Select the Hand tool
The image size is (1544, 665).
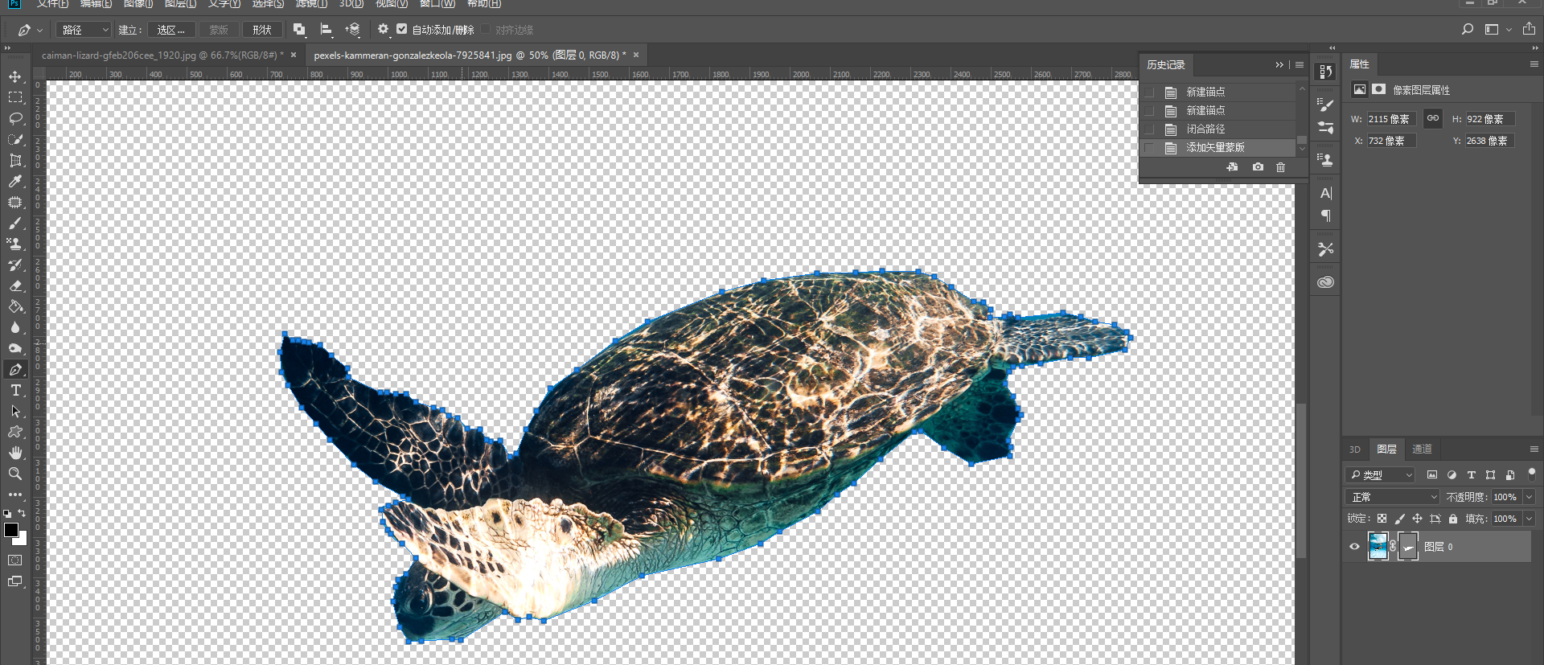[15, 453]
